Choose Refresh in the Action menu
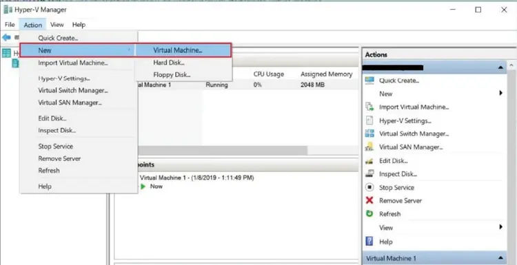Image resolution: width=517 pixels, height=265 pixels. 79,171
